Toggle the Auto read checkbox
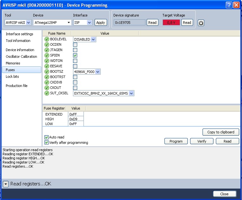The height and width of the screenshot is (200, 242). (x=46, y=137)
